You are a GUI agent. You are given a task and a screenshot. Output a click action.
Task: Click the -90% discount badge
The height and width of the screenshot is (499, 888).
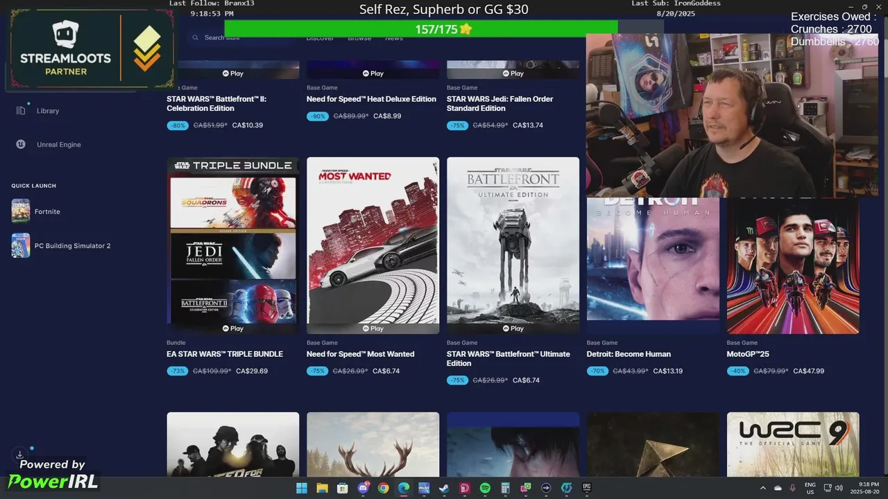coord(317,116)
